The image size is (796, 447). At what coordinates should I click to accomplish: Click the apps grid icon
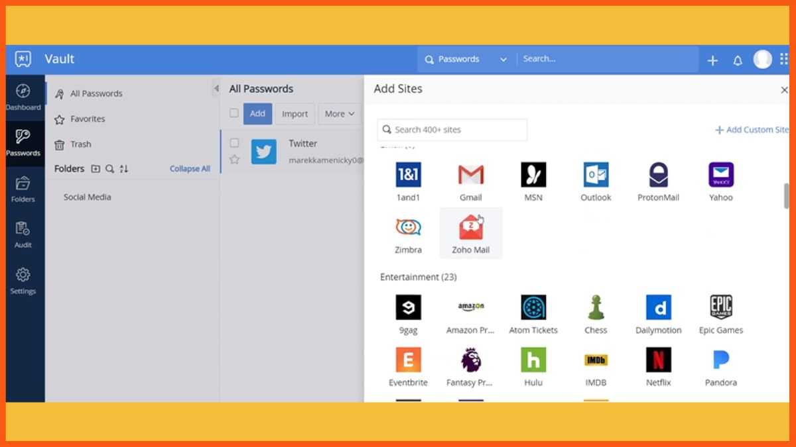pyautogui.click(x=784, y=60)
